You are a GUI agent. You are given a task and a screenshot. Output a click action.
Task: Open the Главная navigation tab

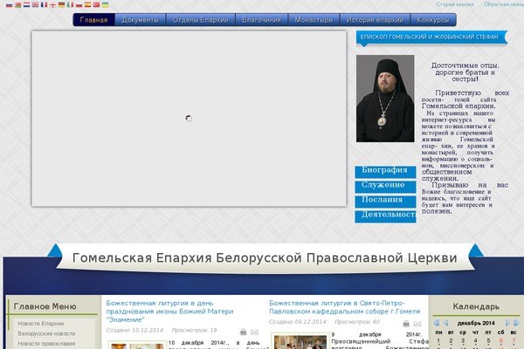94,20
